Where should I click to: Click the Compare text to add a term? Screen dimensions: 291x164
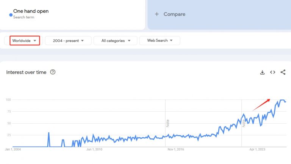(174, 14)
